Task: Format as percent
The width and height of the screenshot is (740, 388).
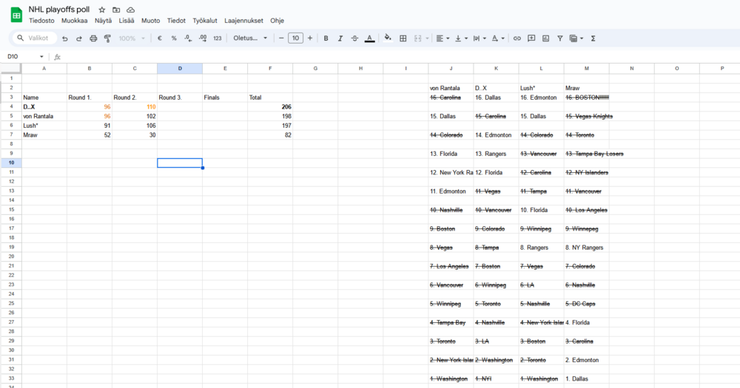Action: (x=174, y=38)
